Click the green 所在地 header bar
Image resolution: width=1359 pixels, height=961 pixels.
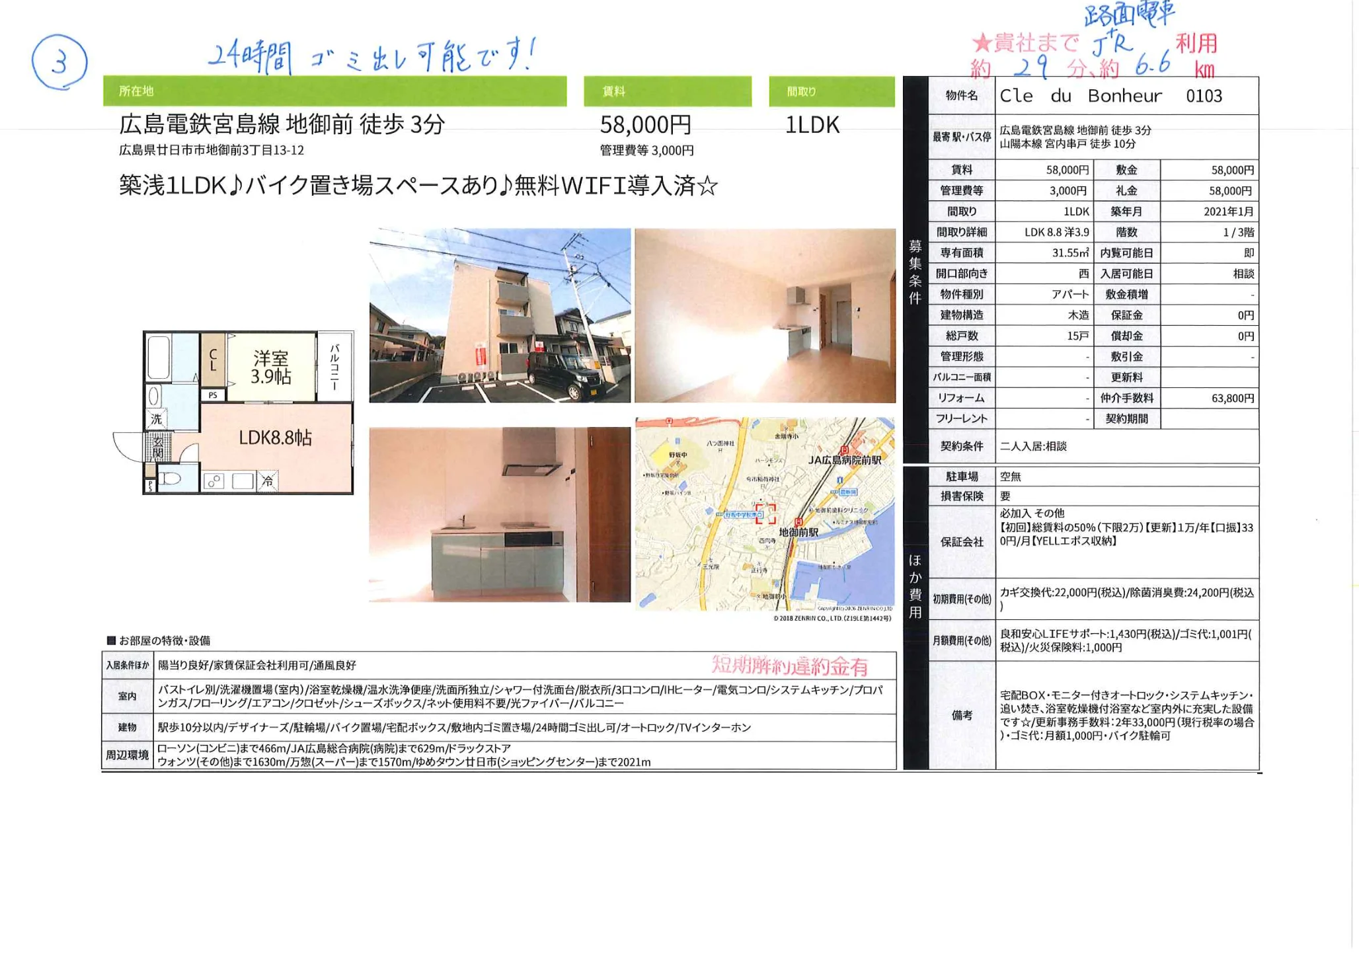(x=334, y=91)
